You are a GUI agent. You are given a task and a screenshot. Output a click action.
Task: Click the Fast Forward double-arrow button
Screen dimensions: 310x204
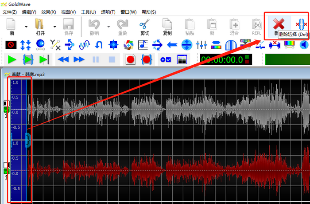[79, 59]
